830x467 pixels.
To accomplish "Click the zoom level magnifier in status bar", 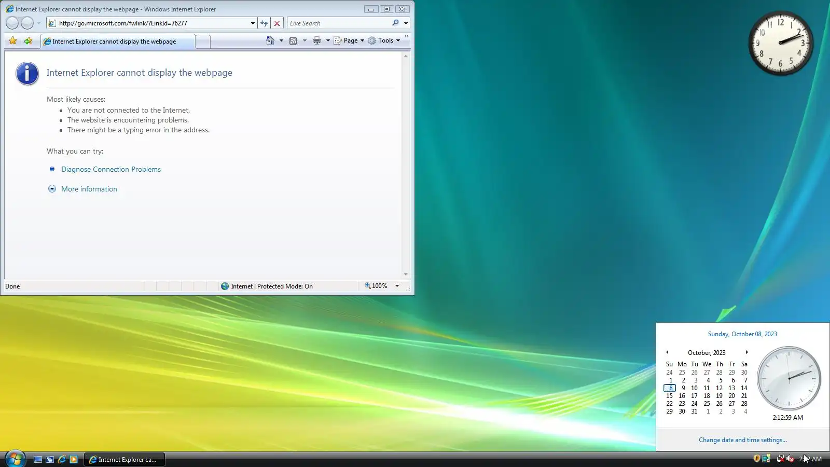I will [368, 286].
